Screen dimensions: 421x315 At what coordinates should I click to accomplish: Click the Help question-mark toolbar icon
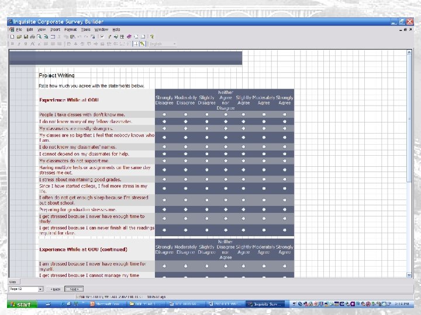pos(152,37)
